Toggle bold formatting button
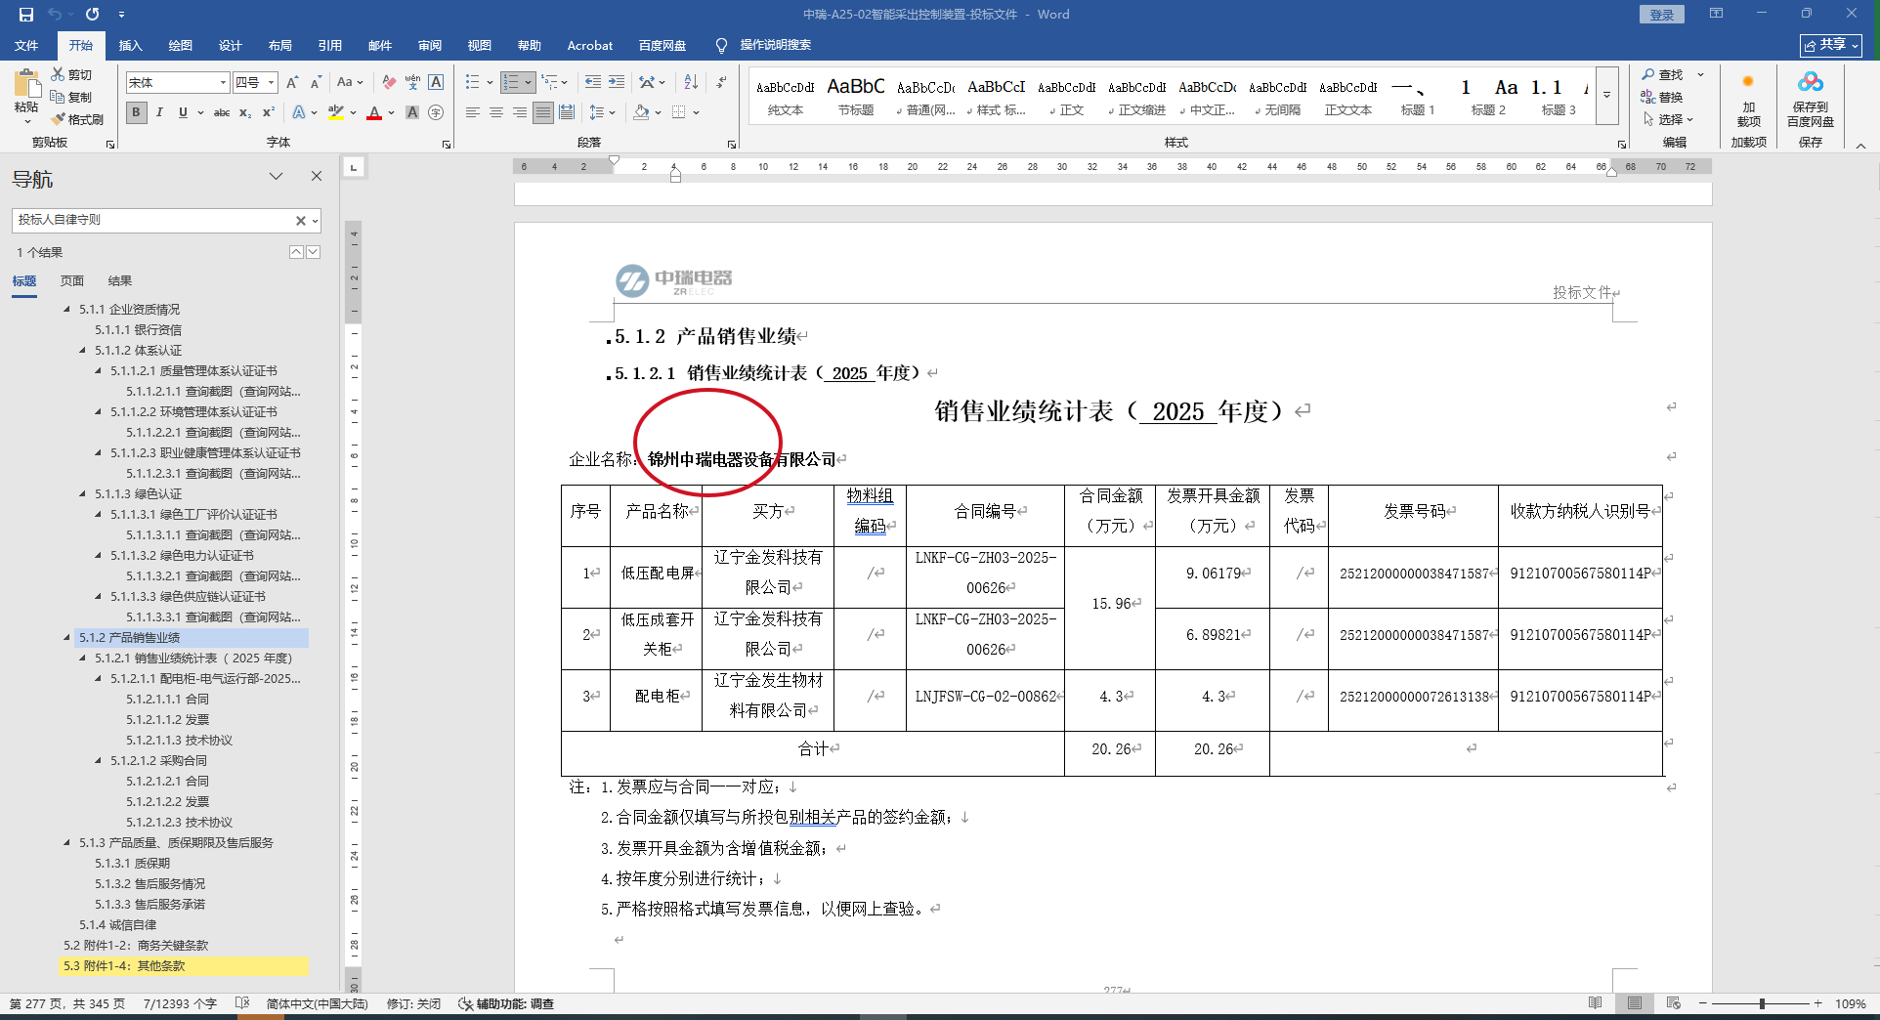Screen dimensions: 1880x1020 tap(137, 112)
